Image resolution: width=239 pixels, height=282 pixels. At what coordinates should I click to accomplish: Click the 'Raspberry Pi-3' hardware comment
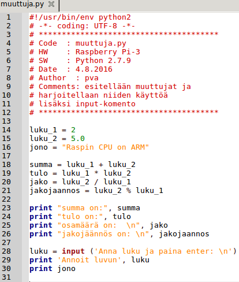[108, 52]
